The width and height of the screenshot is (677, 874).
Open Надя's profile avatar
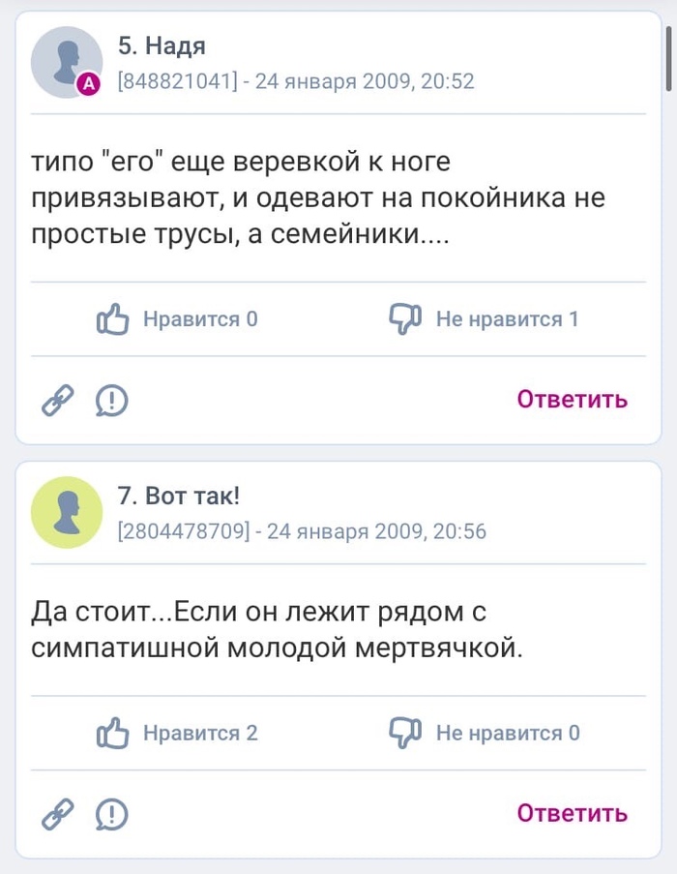pyautogui.click(x=66, y=62)
